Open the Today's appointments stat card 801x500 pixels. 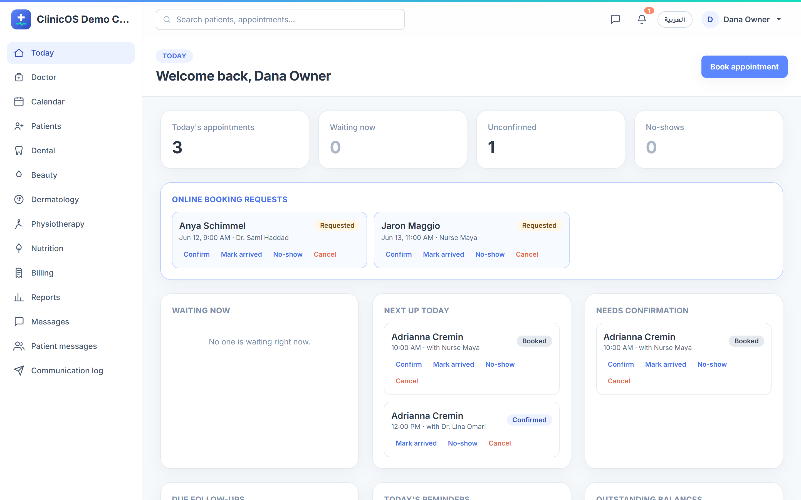click(235, 139)
